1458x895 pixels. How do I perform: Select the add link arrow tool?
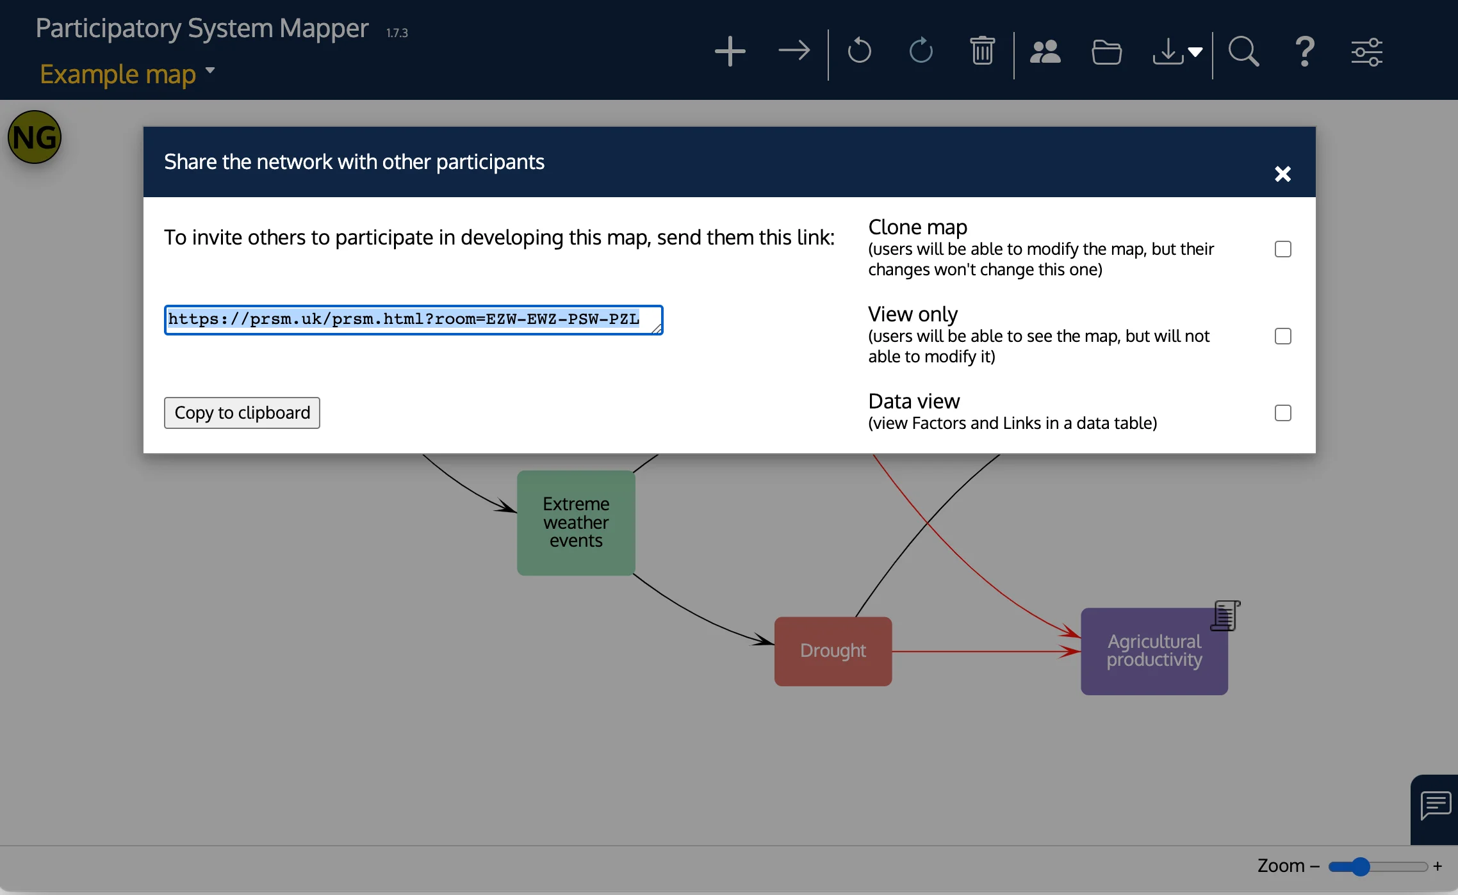coord(793,51)
